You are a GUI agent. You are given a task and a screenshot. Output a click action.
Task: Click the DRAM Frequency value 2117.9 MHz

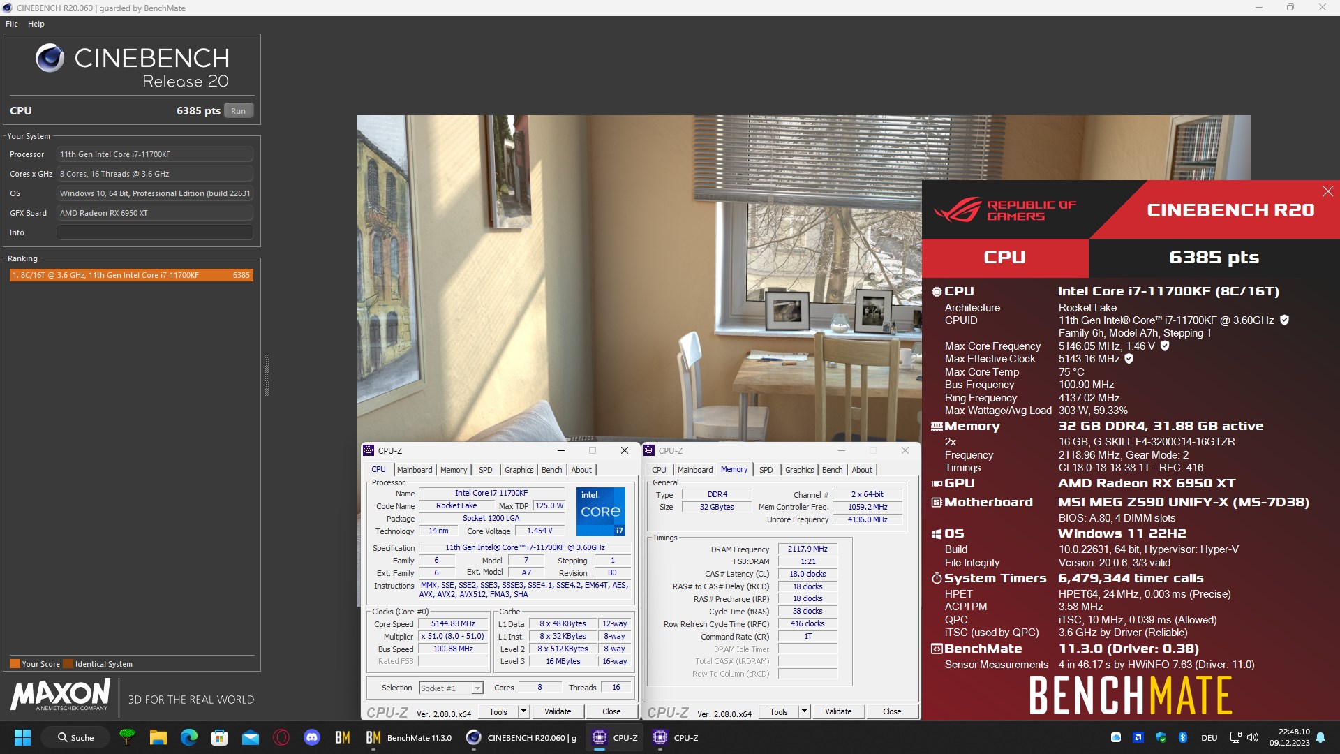coord(807,549)
